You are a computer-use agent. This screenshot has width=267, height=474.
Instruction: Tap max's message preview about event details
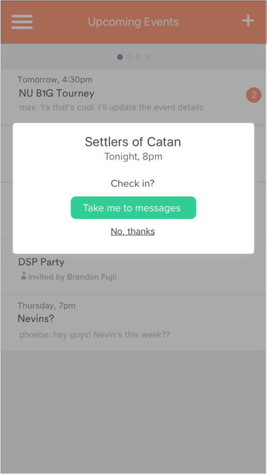(111, 107)
